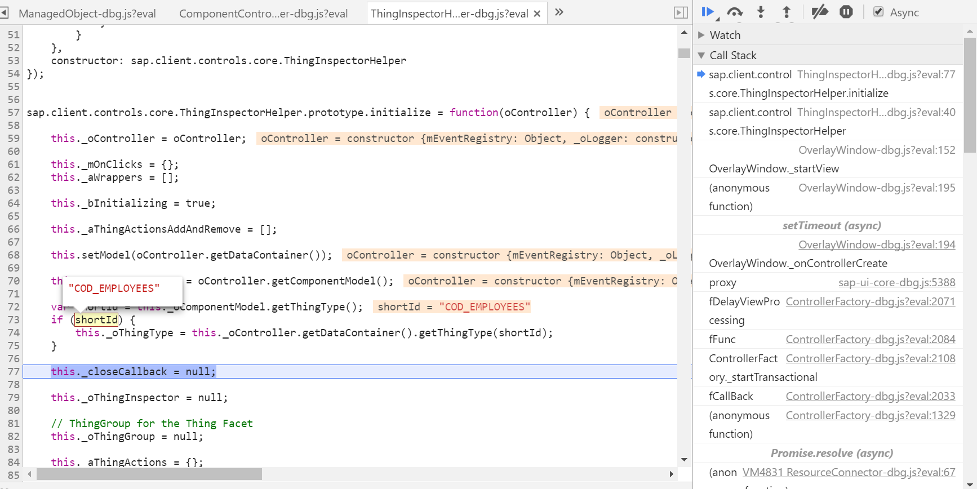Open ControllerFactory-dbg.js?eval:2071 link
Viewport: 977px width, 489px height.
click(x=871, y=301)
